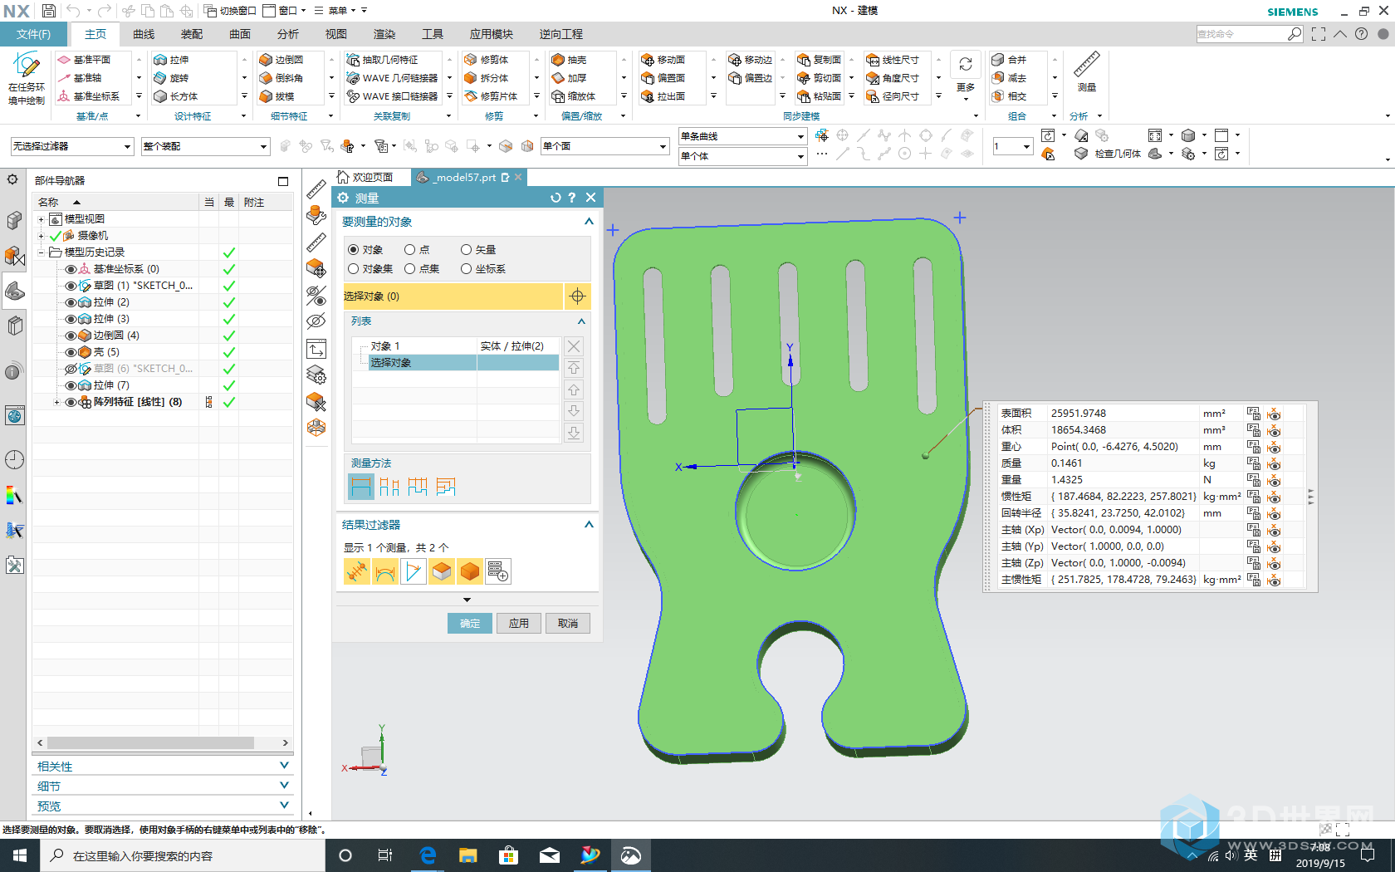The width and height of the screenshot is (1395, 872).
Task: Click the Thicken (加厚) tool
Action: 569,78
